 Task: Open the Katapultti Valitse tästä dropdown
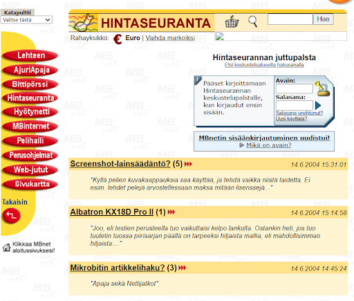coord(26,20)
